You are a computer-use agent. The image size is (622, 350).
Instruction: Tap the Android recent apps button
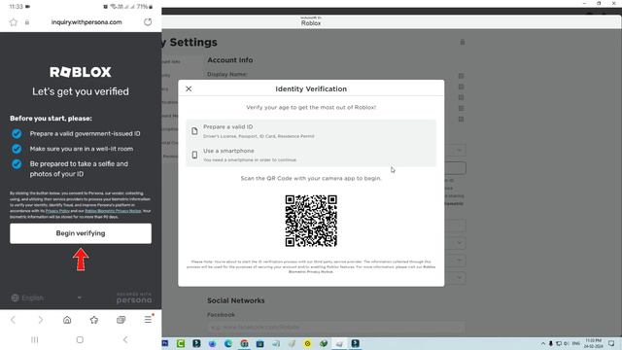pyautogui.click(x=35, y=339)
